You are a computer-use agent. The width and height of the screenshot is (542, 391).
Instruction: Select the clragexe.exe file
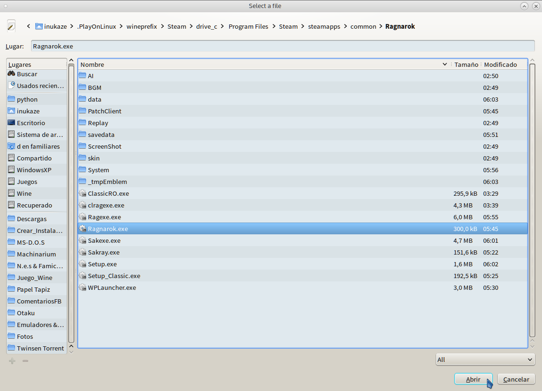pos(303,205)
